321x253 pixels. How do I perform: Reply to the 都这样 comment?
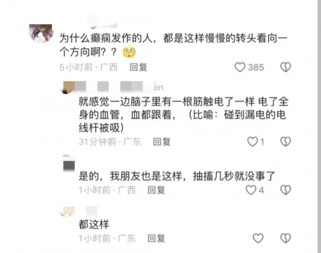pyautogui.click(x=156, y=238)
